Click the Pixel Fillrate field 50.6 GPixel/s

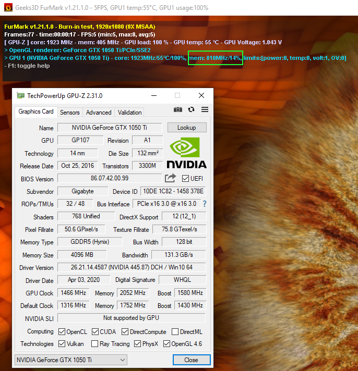[81, 229]
